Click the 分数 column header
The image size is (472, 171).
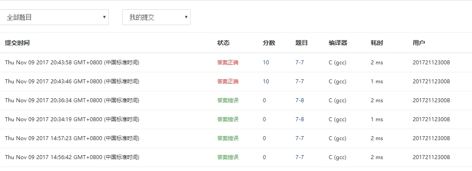[x=269, y=43]
